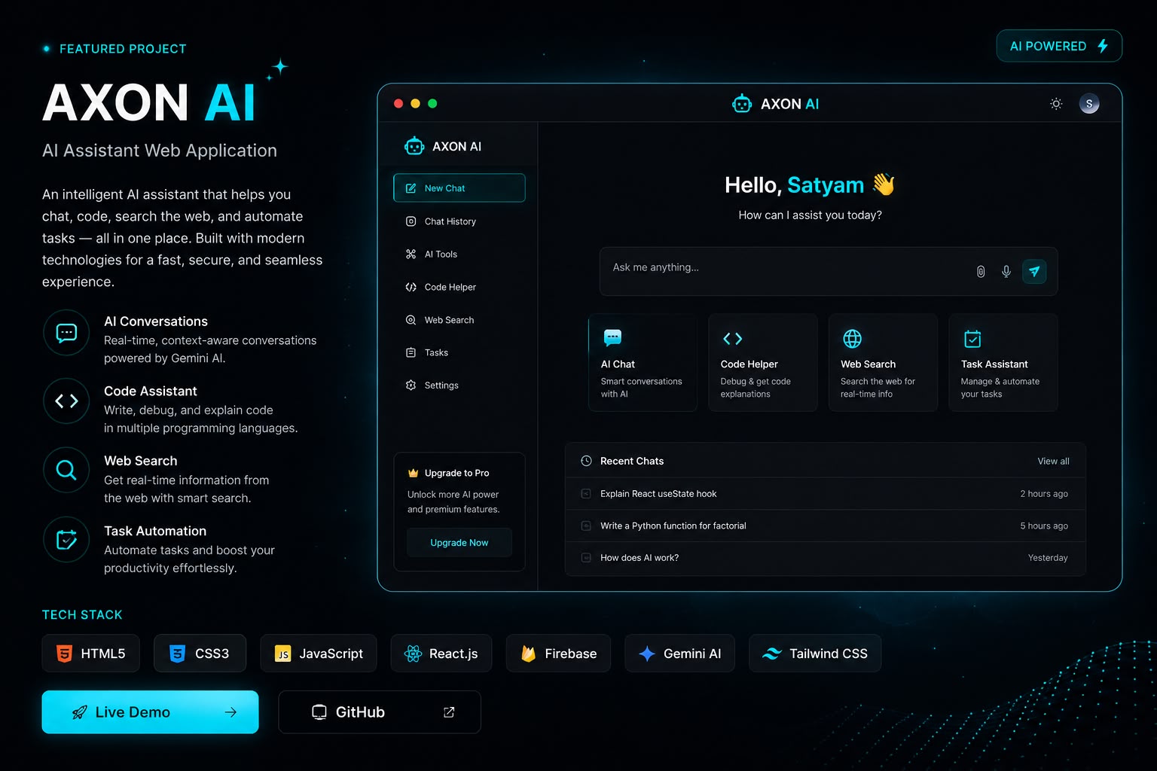Click the yellow minimize window dot
The image size is (1157, 771).
[x=415, y=104]
